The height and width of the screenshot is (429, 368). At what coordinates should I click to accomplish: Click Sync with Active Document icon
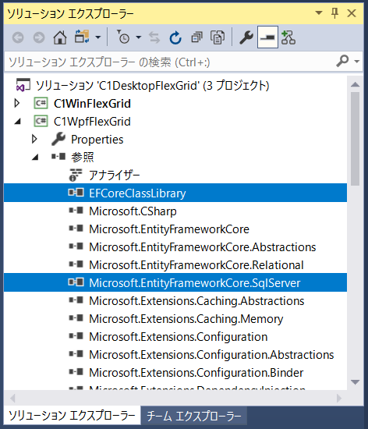154,37
